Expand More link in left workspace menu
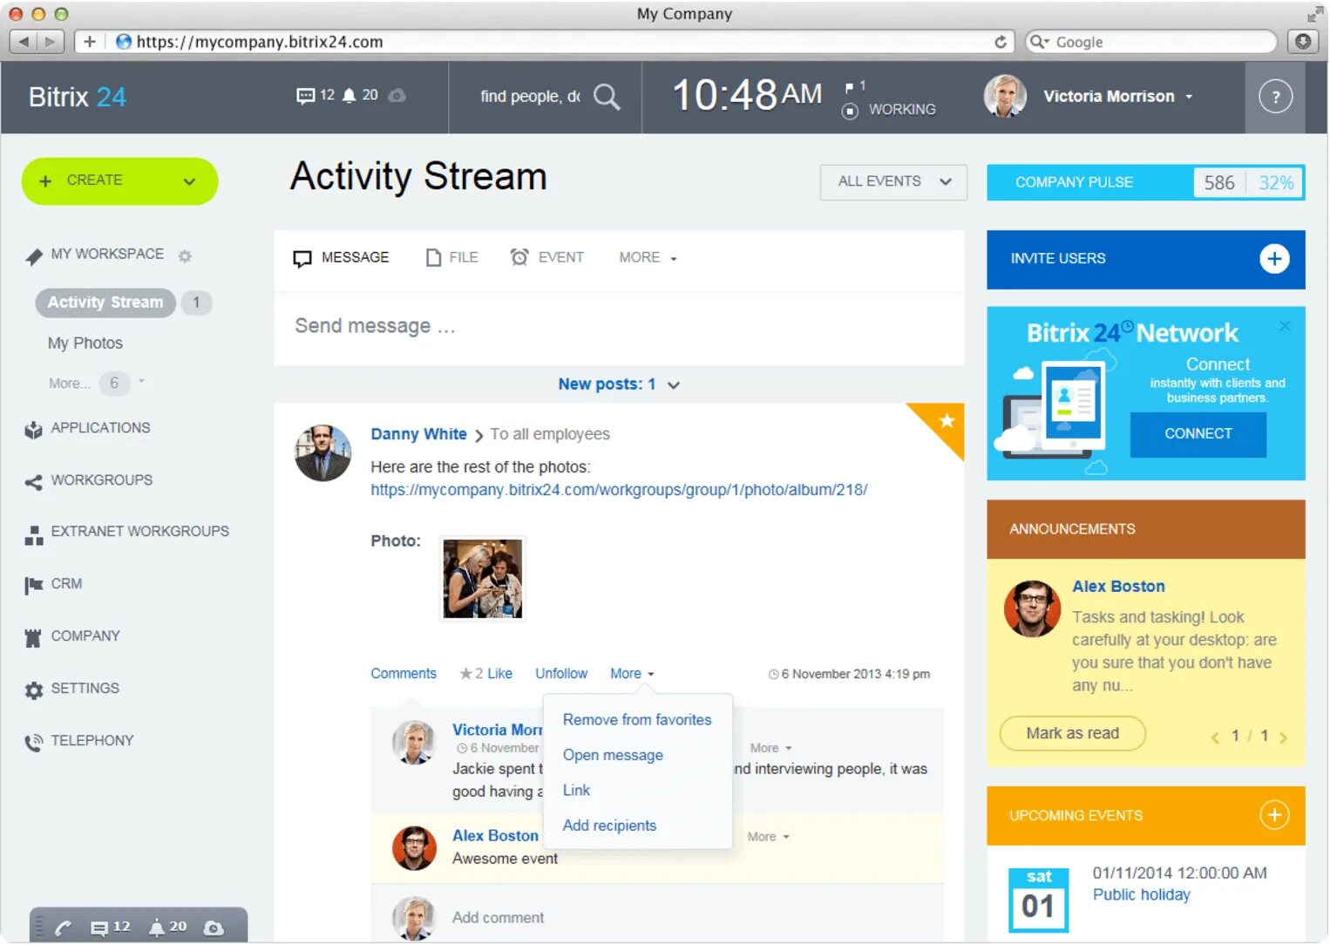1330x945 pixels. (70, 384)
